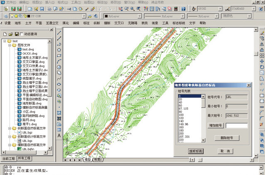Click the Save diskette icon in top toolbar
The width and height of the screenshot is (265, 175).
click(42, 9)
